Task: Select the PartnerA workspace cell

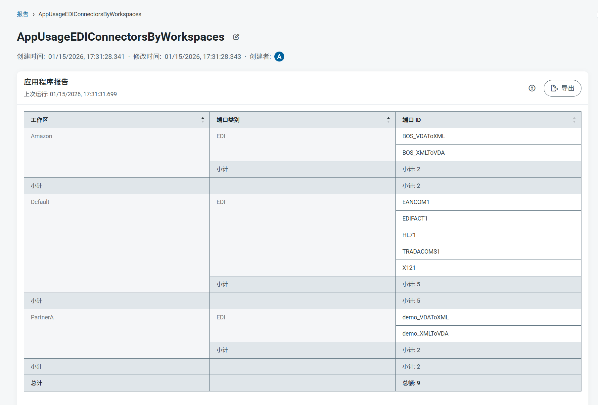Action: (x=117, y=334)
